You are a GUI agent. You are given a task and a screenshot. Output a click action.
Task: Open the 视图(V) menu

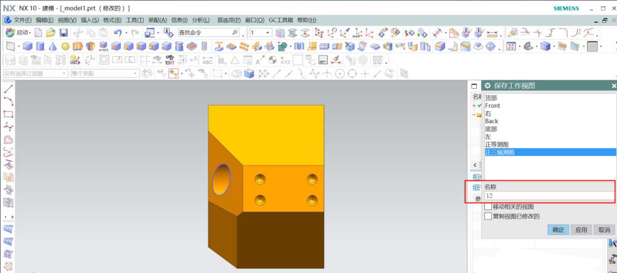click(x=67, y=20)
